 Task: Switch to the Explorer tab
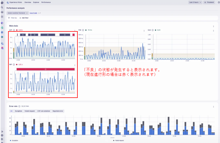pyautogui.click(x=36, y=2)
